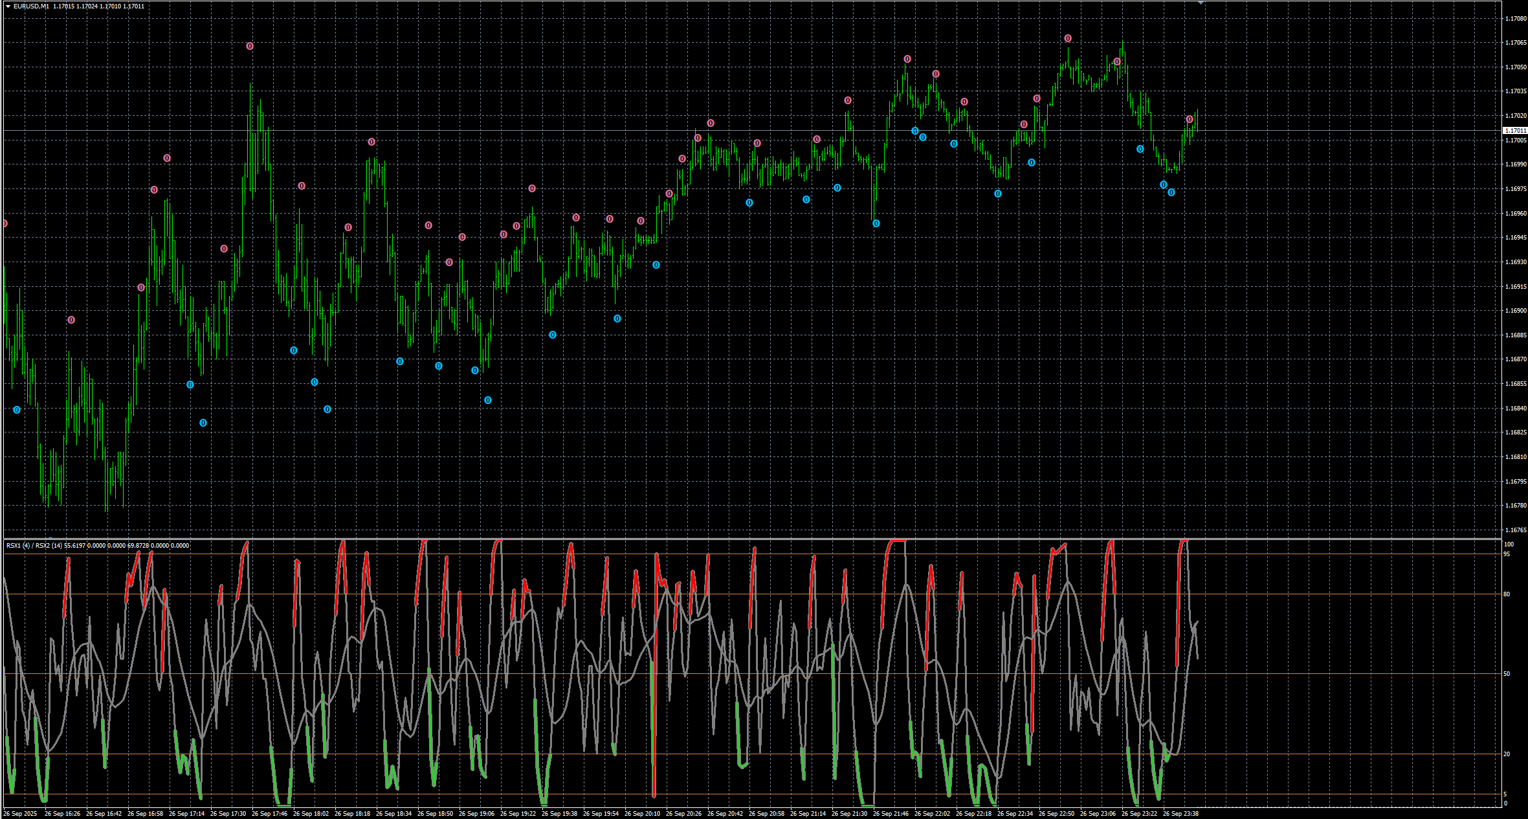Viewport: 1528px width, 819px height.
Task: Open the EURUSD,M1 chart title dropdown triangle
Action: (x=8, y=6)
